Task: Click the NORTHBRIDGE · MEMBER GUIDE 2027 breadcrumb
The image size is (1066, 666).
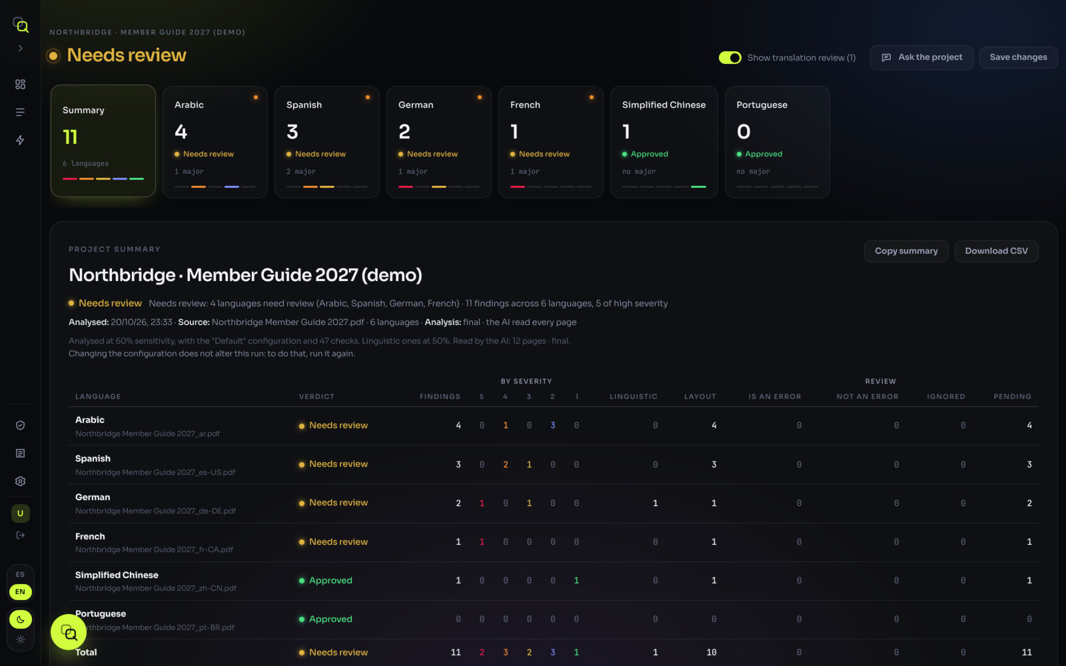Action: (147, 32)
